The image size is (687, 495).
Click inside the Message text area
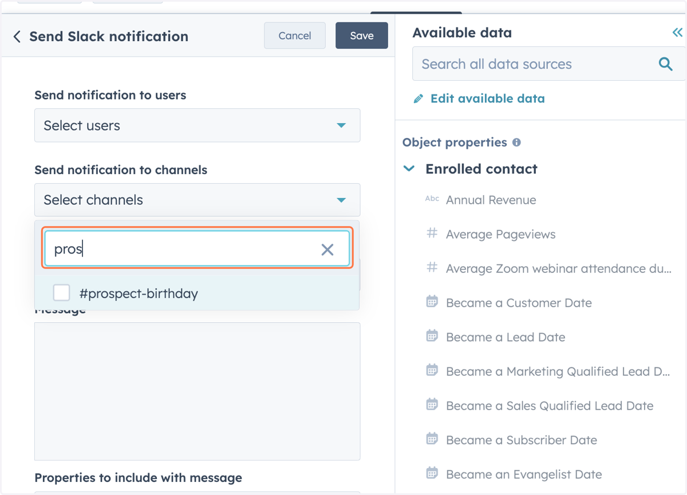(x=198, y=391)
